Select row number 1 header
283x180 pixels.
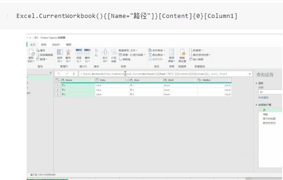[58, 85]
